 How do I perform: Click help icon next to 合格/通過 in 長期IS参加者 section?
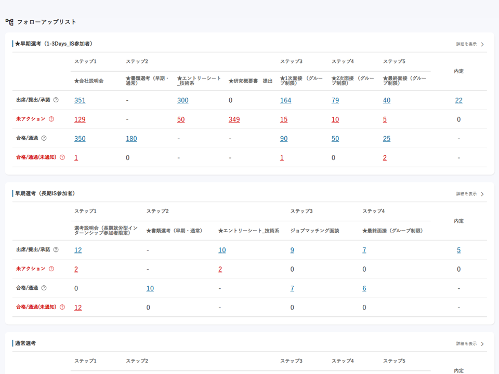[44, 288]
